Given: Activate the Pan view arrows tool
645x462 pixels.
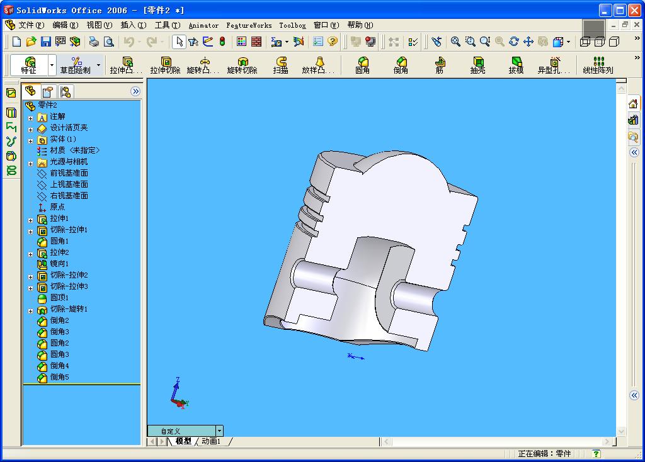Looking at the screenshot, I should click(528, 42).
